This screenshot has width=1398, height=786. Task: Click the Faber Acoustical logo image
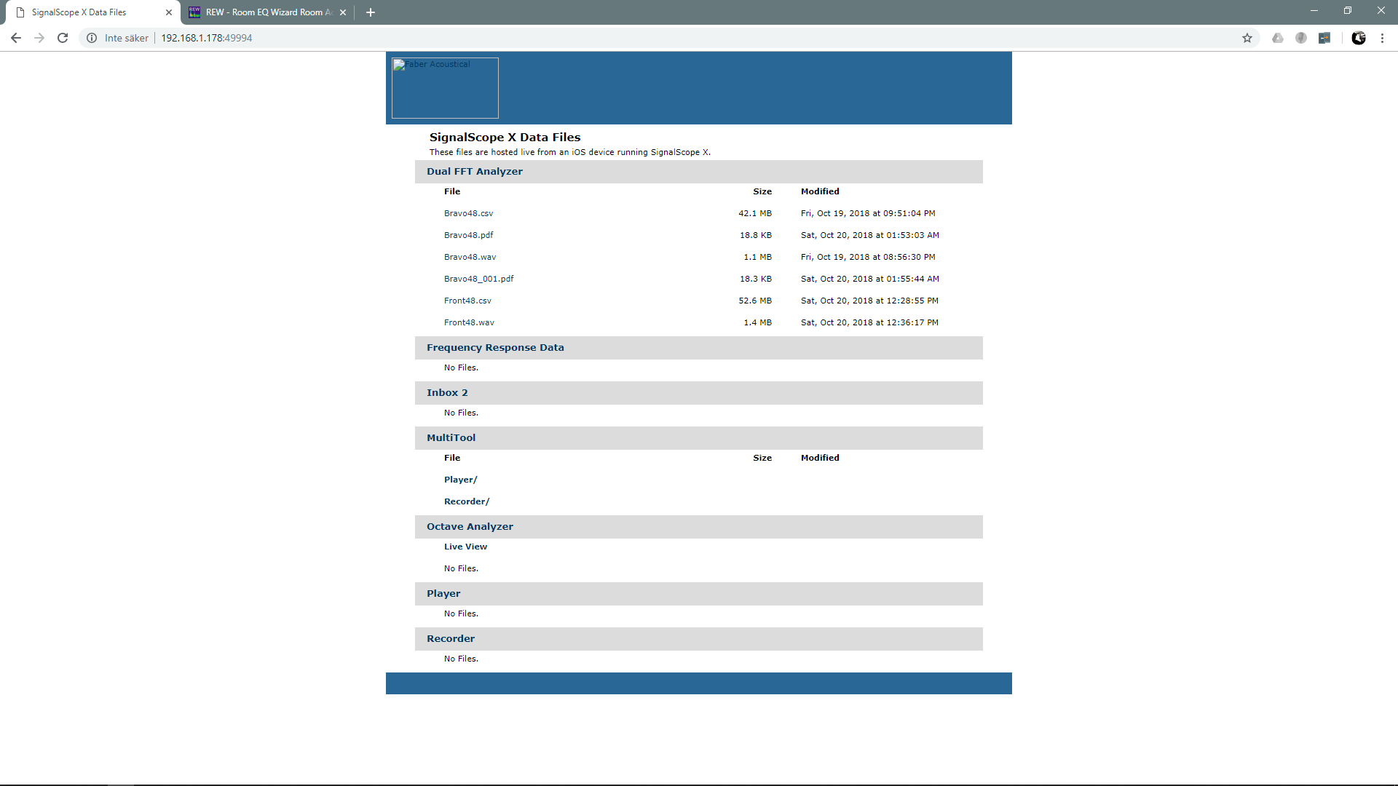coord(445,88)
